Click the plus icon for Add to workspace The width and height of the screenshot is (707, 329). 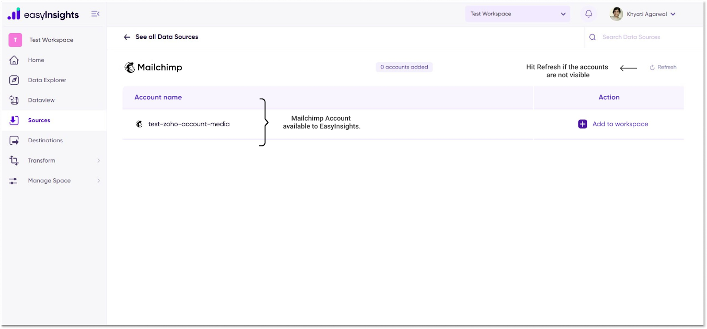(x=583, y=124)
